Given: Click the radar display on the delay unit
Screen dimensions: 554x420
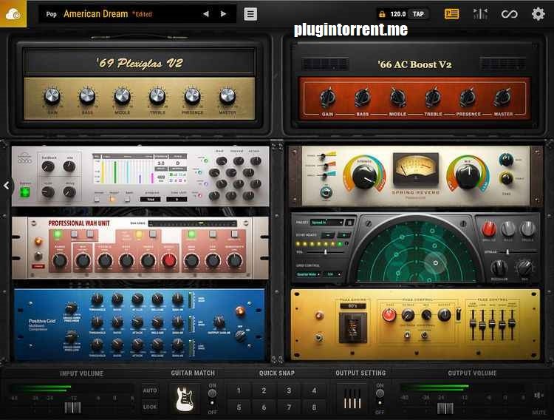Looking at the screenshot, I should pos(415,252).
